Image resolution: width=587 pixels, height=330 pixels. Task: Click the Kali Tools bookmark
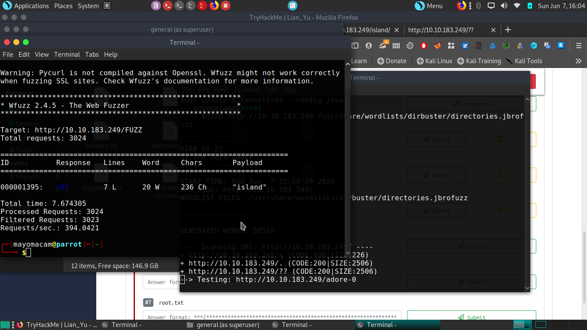[524, 61]
